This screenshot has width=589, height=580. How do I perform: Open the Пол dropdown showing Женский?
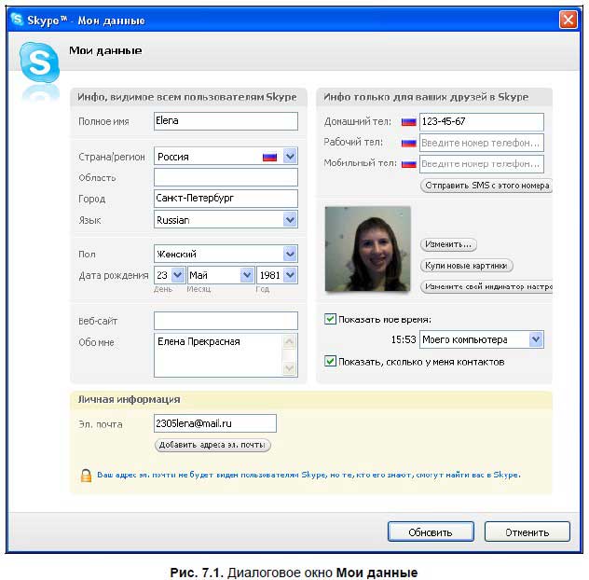(x=290, y=254)
